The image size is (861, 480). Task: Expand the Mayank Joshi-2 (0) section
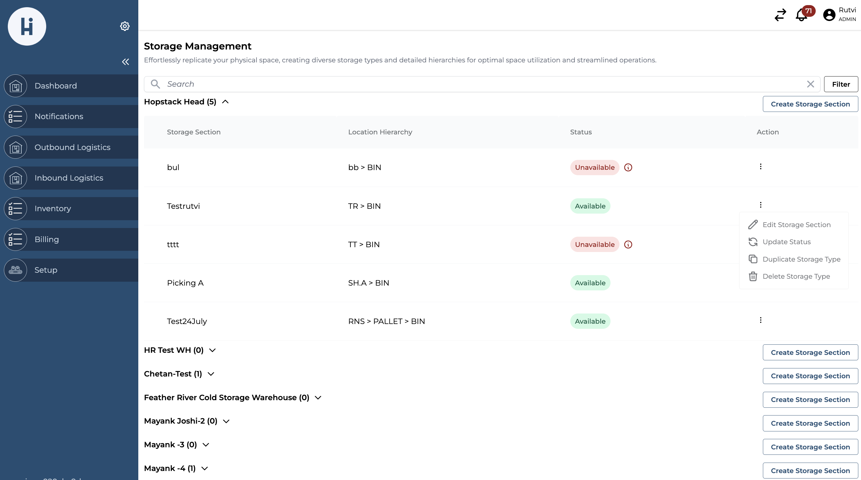(226, 421)
